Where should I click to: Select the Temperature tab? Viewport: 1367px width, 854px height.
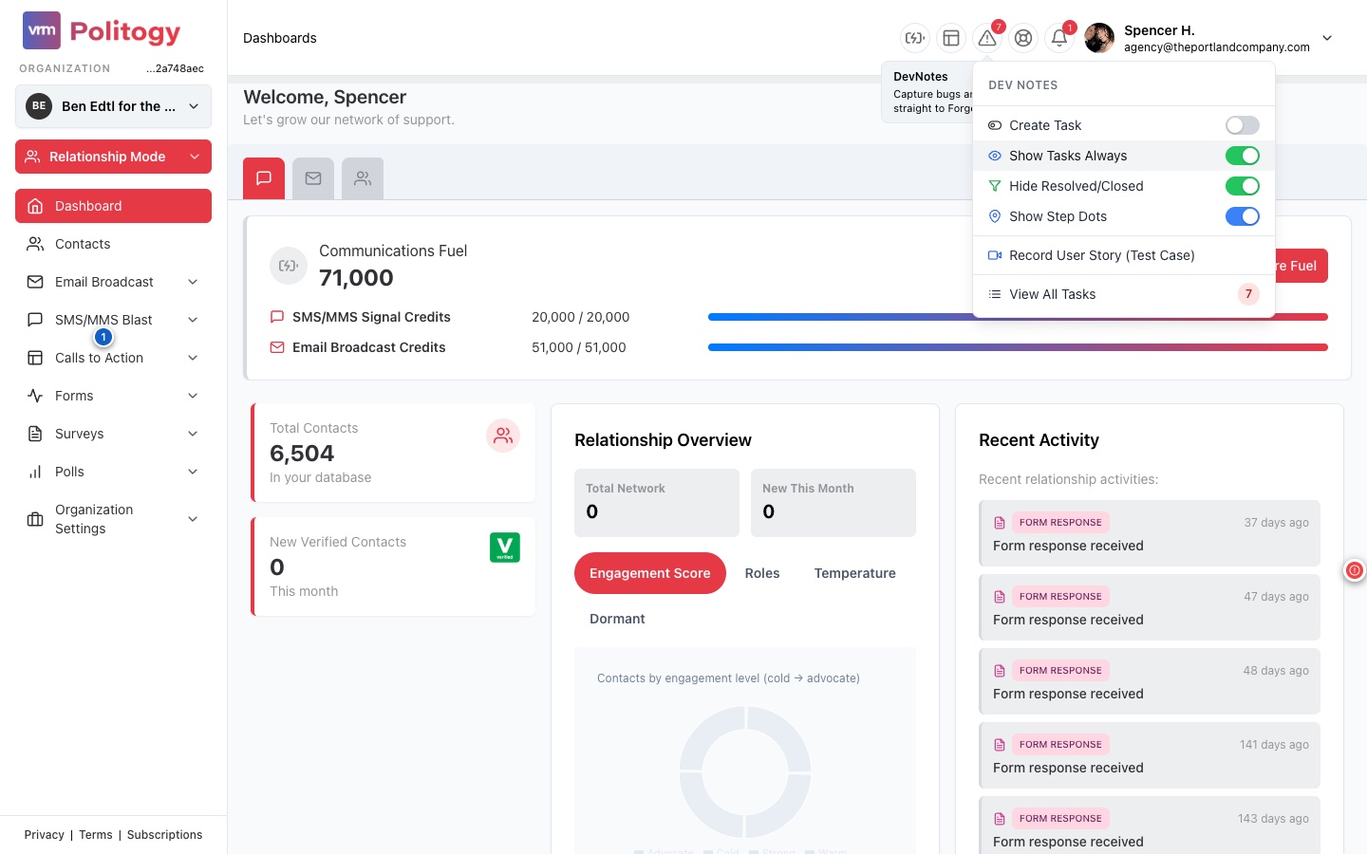pyautogui.click(x=854, y=573)
